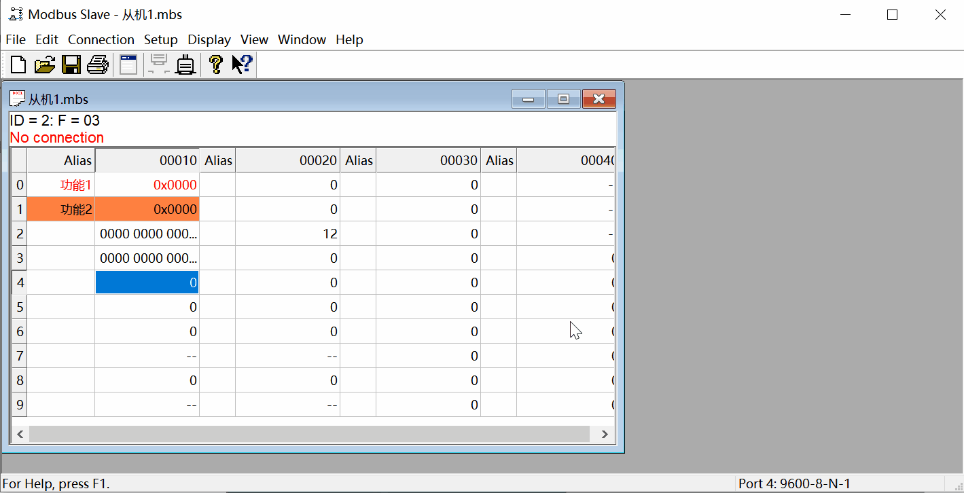The image size is (964, 493).
Task: Open the File menu
Action: click(16, 39)
